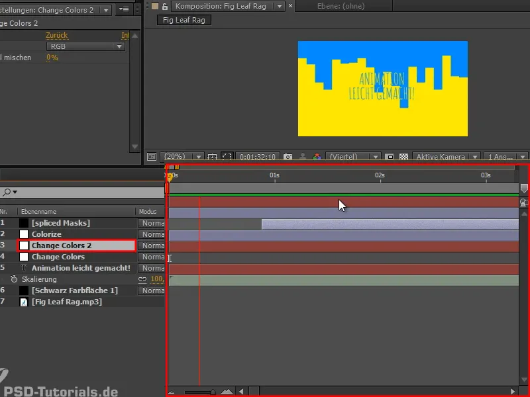The height and width of the screenshot is (397, 530).
Task: Open the show channel RGB circles icon
Action: (317, 157)
